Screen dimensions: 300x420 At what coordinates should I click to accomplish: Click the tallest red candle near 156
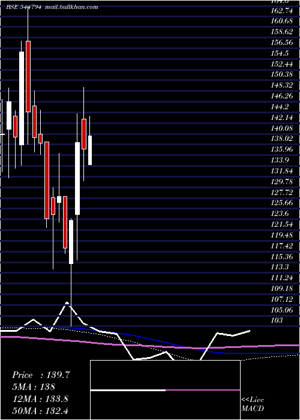28,76
